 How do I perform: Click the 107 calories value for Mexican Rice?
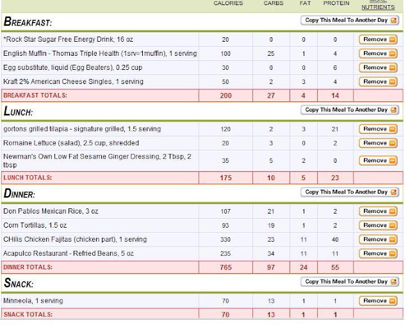(x=225, y=212)
